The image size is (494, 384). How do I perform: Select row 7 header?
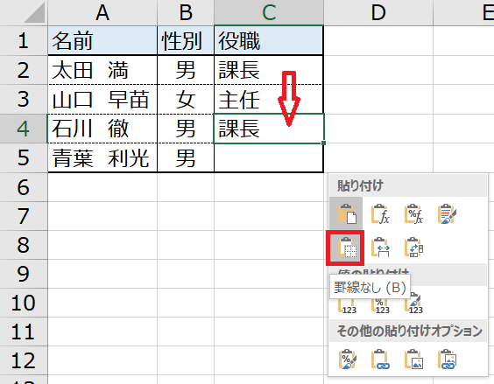(x=24, y=216)
